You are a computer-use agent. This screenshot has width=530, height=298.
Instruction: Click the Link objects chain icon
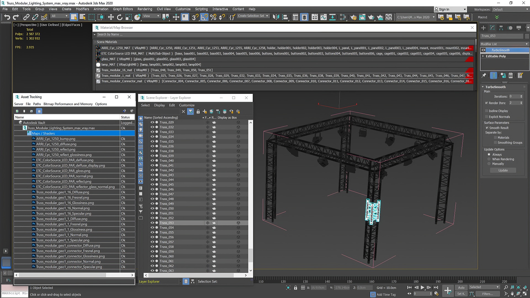(26, 17)
